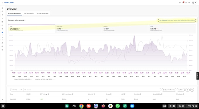199x109 pixels.
Task: Open the Feedback side tab
Action: coord(198,76)
